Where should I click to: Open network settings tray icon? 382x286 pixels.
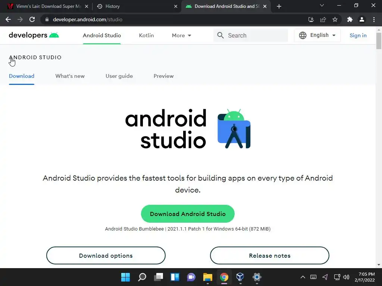tap(337, 277)
